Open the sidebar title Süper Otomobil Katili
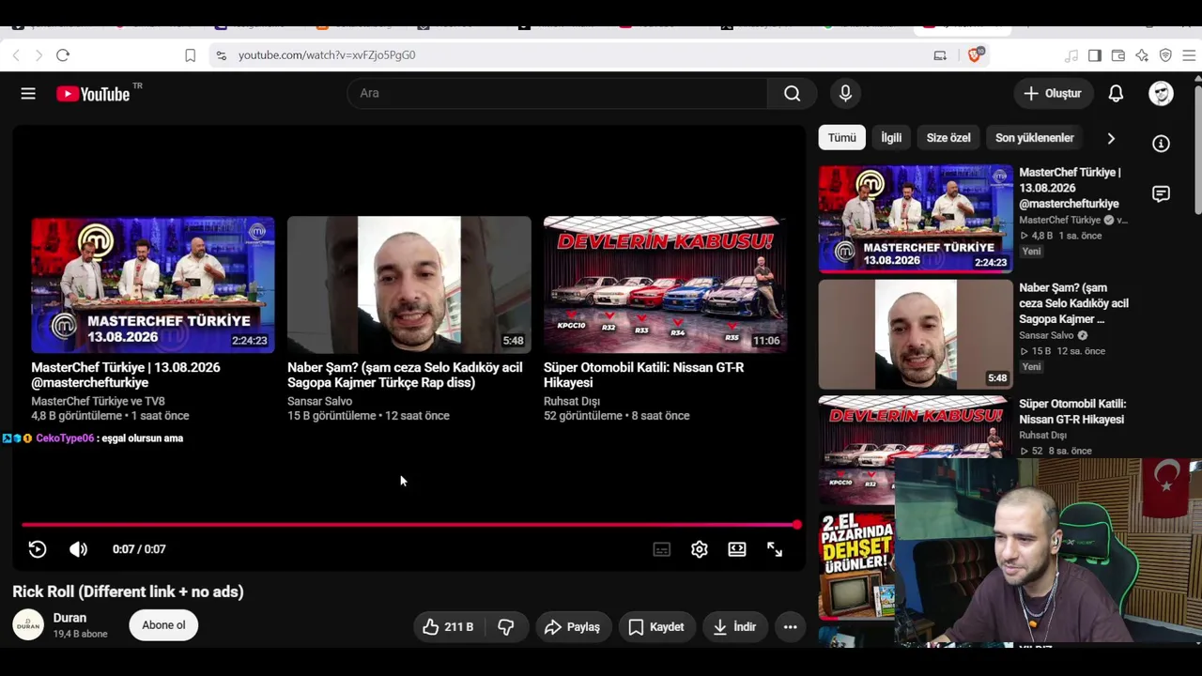Image resolution: width=1202 pixels, height=676 pixels. click(1071, 411)
